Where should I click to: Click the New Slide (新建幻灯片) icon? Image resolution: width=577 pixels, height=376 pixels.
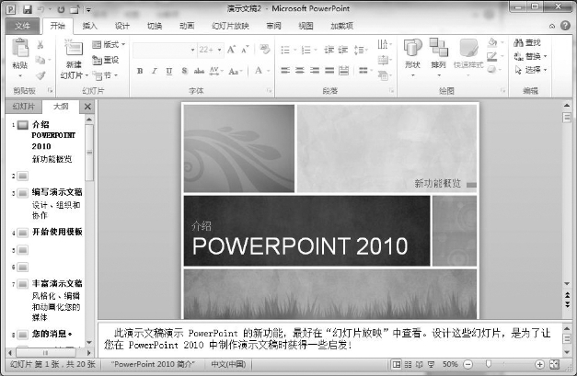pyautogui.click(x=74, y=50)
